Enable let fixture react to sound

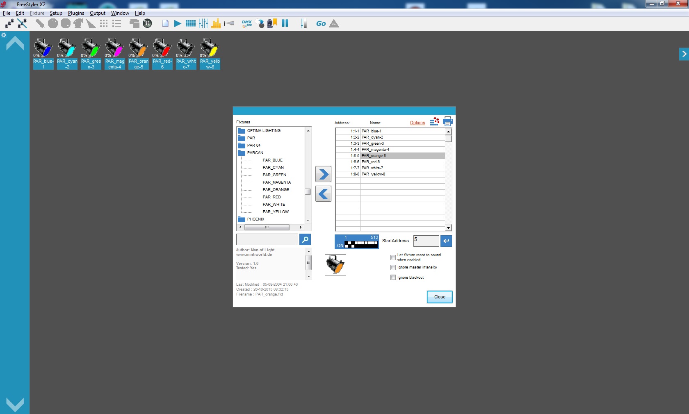click(393, 258)
